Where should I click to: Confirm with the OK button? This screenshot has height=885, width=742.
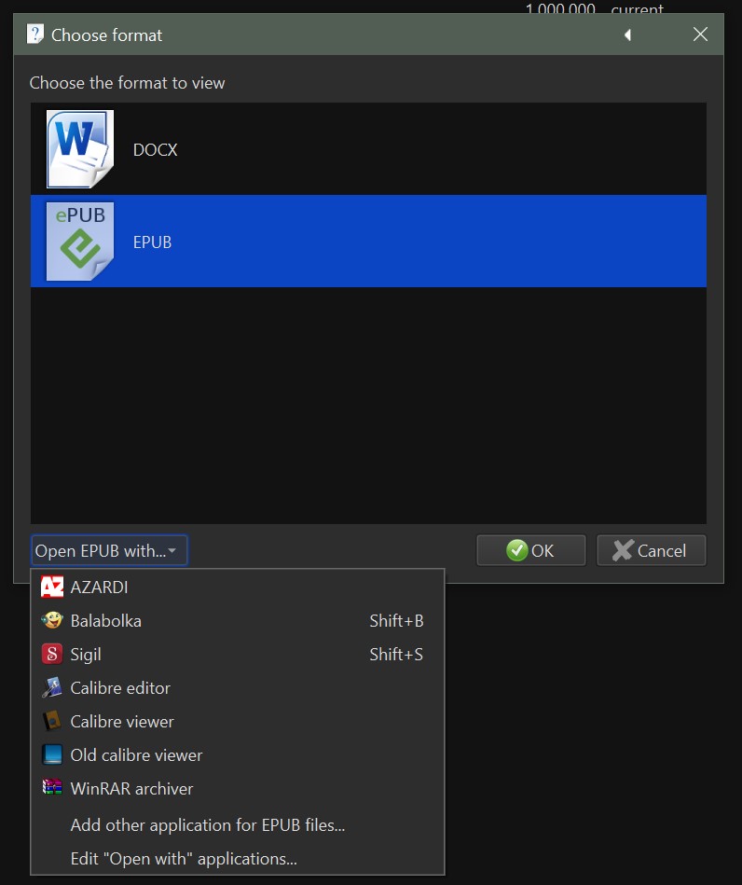531,550
